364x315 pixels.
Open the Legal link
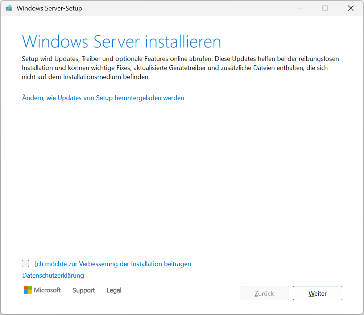pyautogui.click(x=114, y=290)
